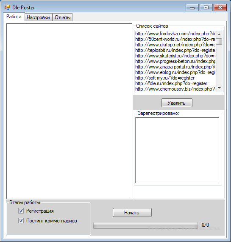Open the Отчеты tab
The width and height of the screenshot is (231, 242).
(x=63, y=17)
